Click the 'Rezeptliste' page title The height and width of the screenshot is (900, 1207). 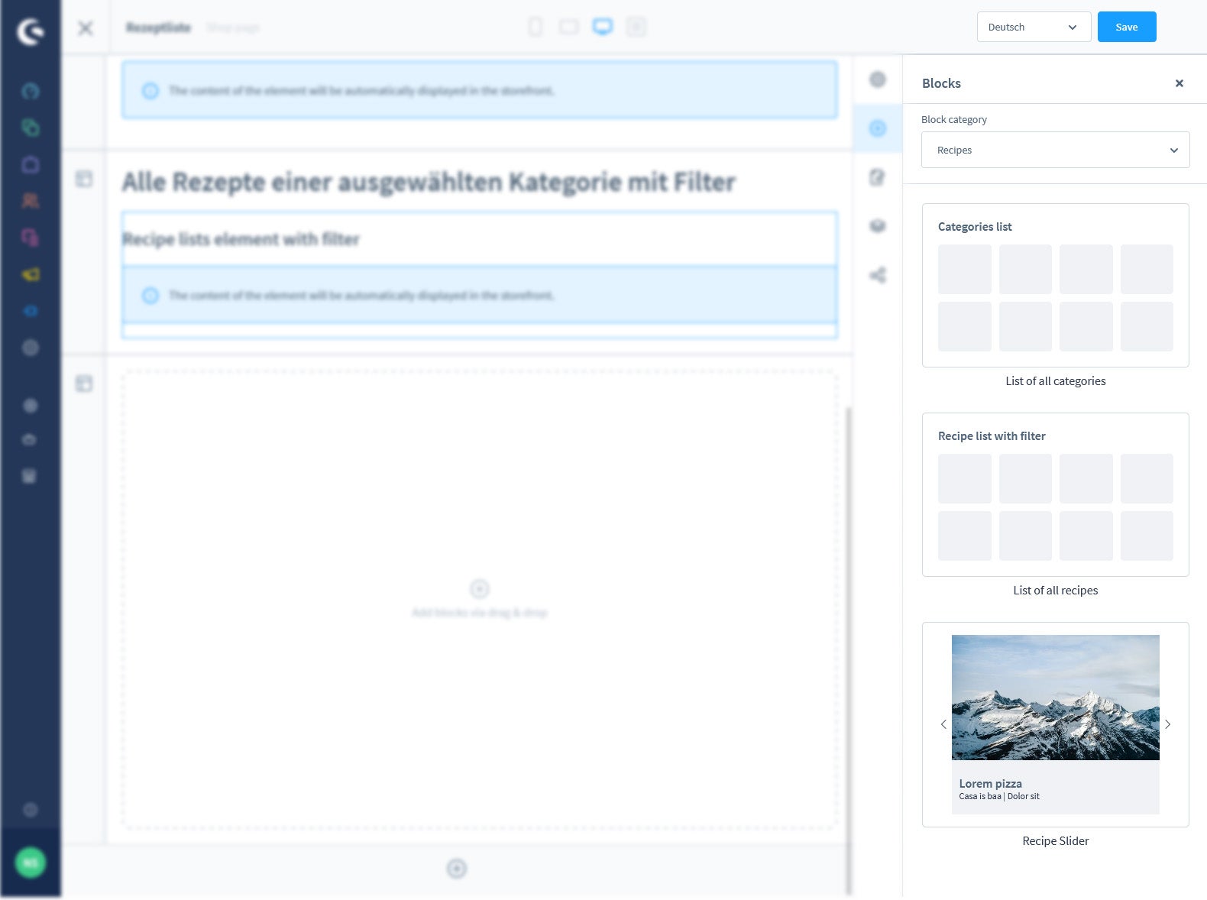(158, 28)
